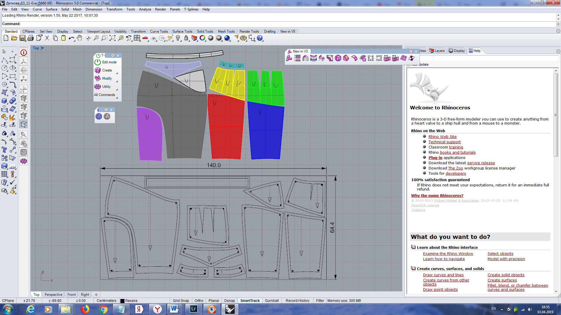The image size is (561, 315).
Task: Click the Four Viewports layout icon
Action: 137,38
